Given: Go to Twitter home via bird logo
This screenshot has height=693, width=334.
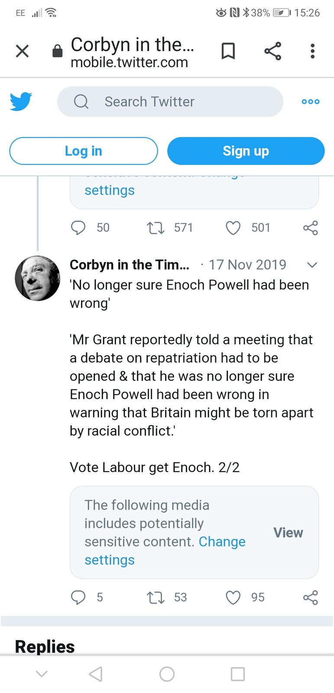Looking at the screenshot, I should coord(21,101).
